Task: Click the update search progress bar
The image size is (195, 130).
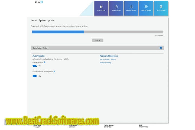Action: coord(97,32)
